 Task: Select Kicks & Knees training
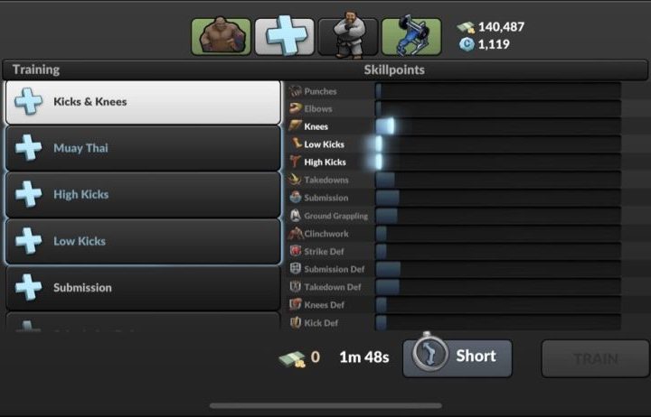(x=143, y=102)
